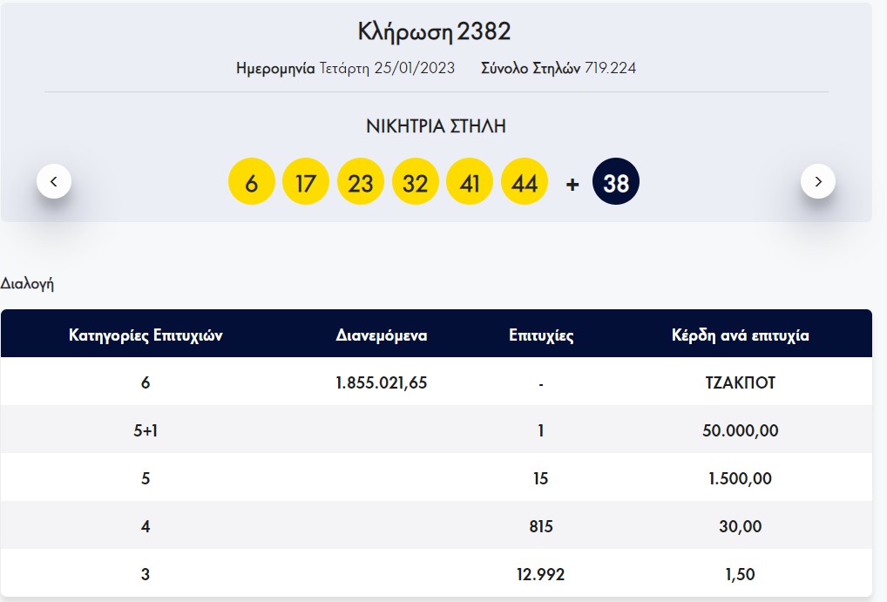Click the dark blue bonus ball 38
887x602 pixels.
[x=616, y=181]
